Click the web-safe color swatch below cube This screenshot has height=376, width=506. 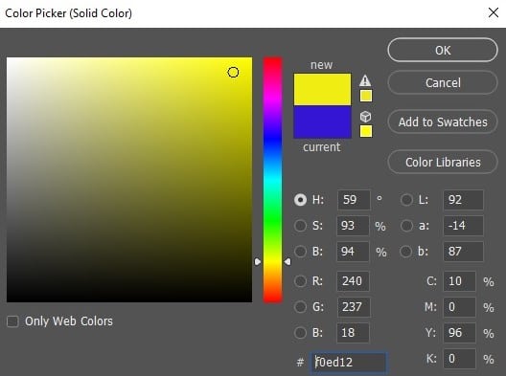pyautogui.click(x=366, y=131)
